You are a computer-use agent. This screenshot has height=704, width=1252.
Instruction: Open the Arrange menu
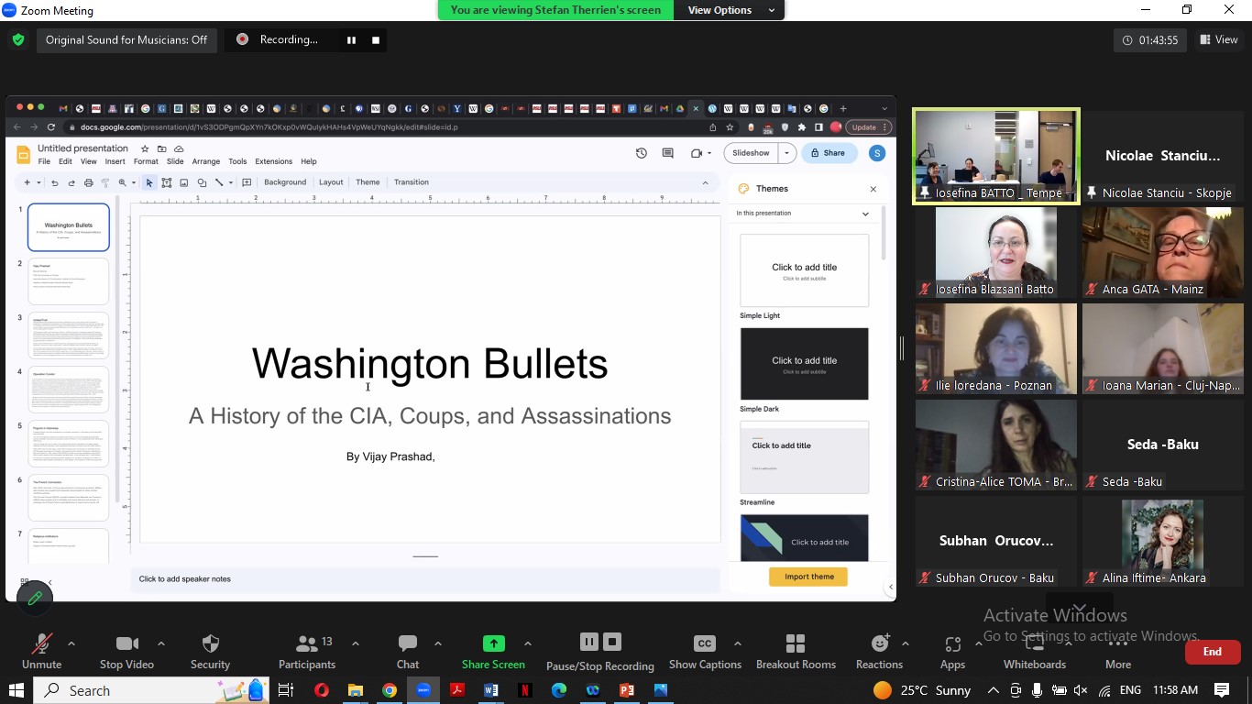pyautogui.click(x=205, y=161)
